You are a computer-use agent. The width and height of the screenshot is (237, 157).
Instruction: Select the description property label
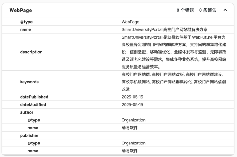31,52
